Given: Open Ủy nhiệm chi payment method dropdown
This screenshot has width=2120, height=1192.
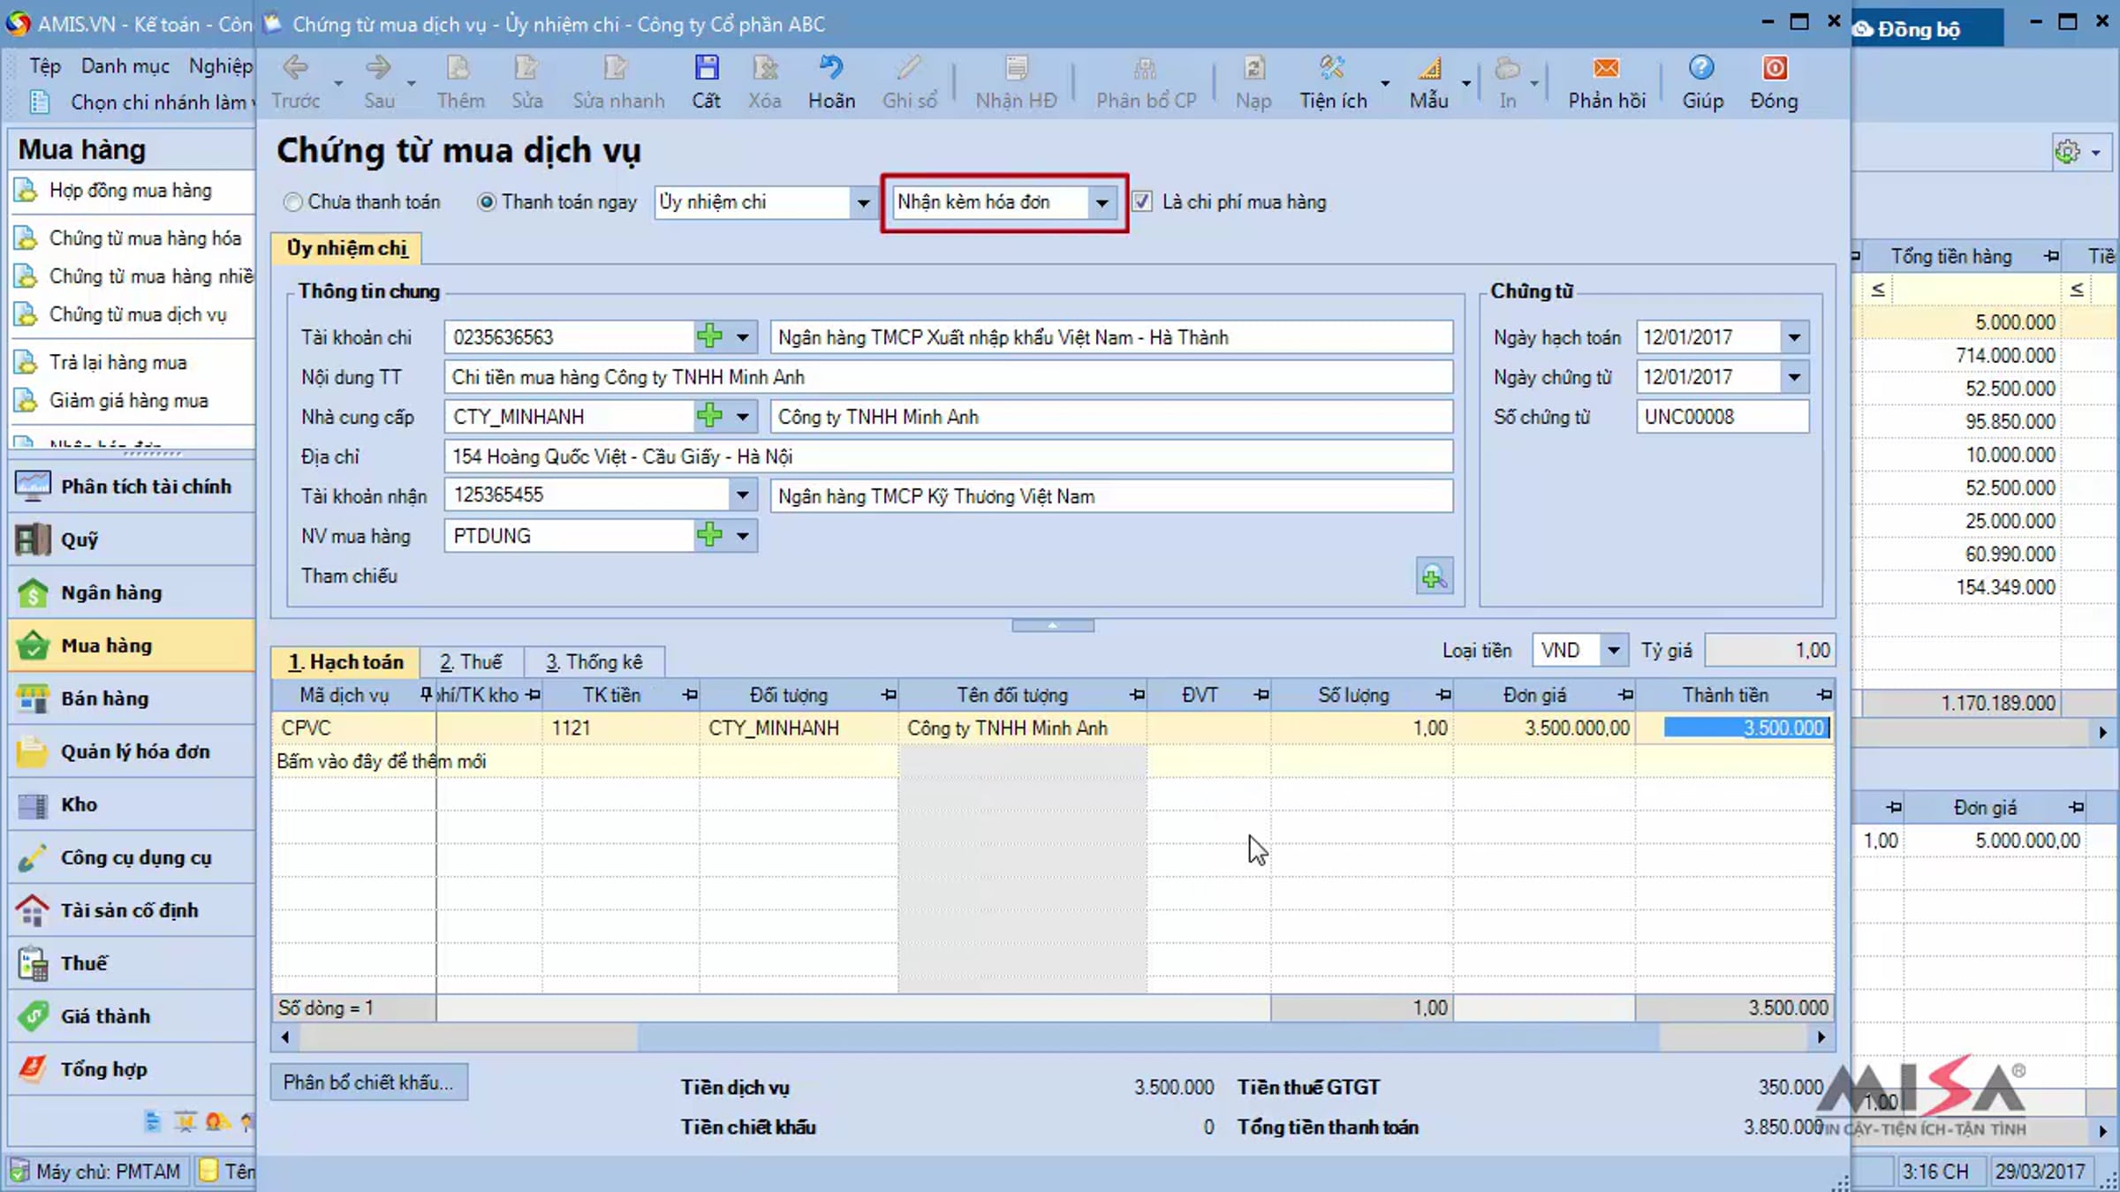Looking at the screenshot, I should 863,203.
